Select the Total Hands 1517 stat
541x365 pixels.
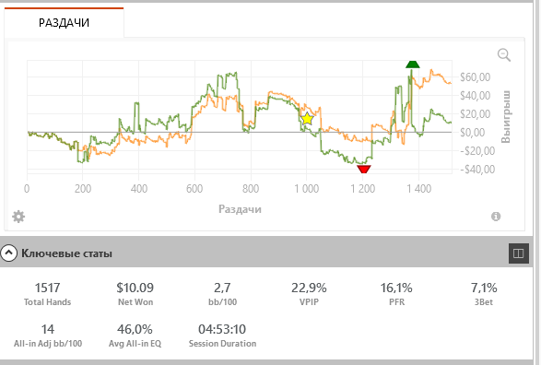point(48,294)
